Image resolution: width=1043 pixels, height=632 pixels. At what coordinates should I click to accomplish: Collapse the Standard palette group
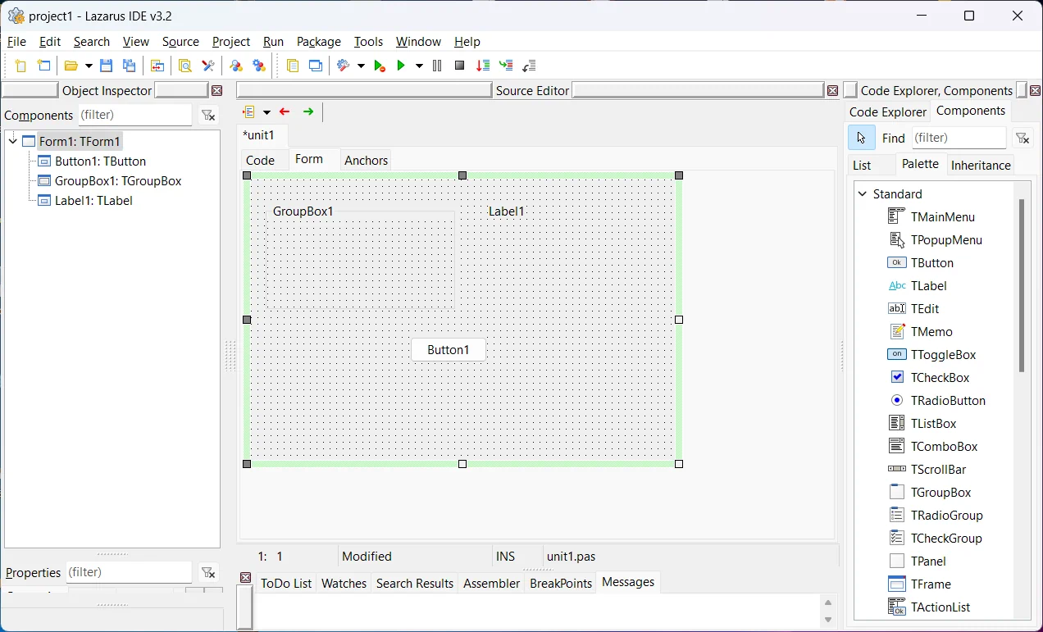(863, 193)
